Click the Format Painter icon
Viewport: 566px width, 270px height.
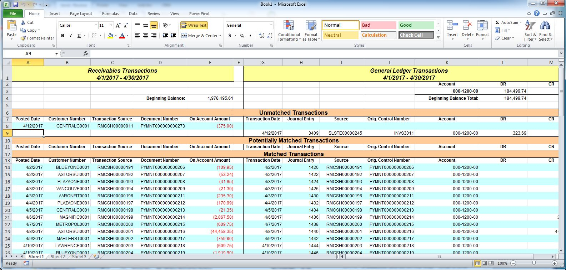24,38
